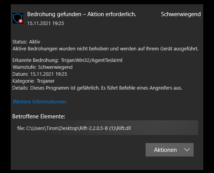Open the Weitere Informationen link
The image size is (214, 173).
(39, 101)
